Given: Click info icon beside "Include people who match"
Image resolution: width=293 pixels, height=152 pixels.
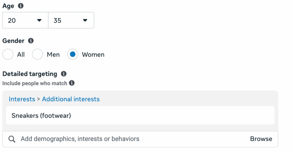Looking at the screenshot, I should pyautogui.click(x=72, y=83).
